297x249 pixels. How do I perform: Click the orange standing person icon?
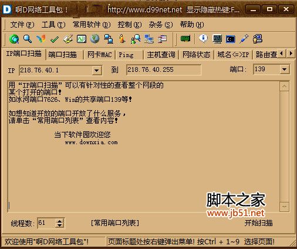coord(122,39)
